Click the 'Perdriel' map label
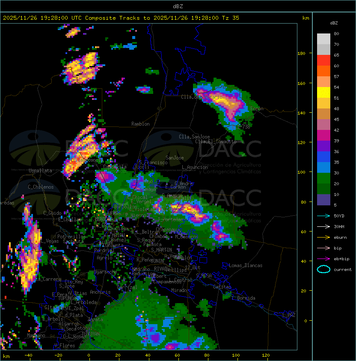 click(104, 250)
